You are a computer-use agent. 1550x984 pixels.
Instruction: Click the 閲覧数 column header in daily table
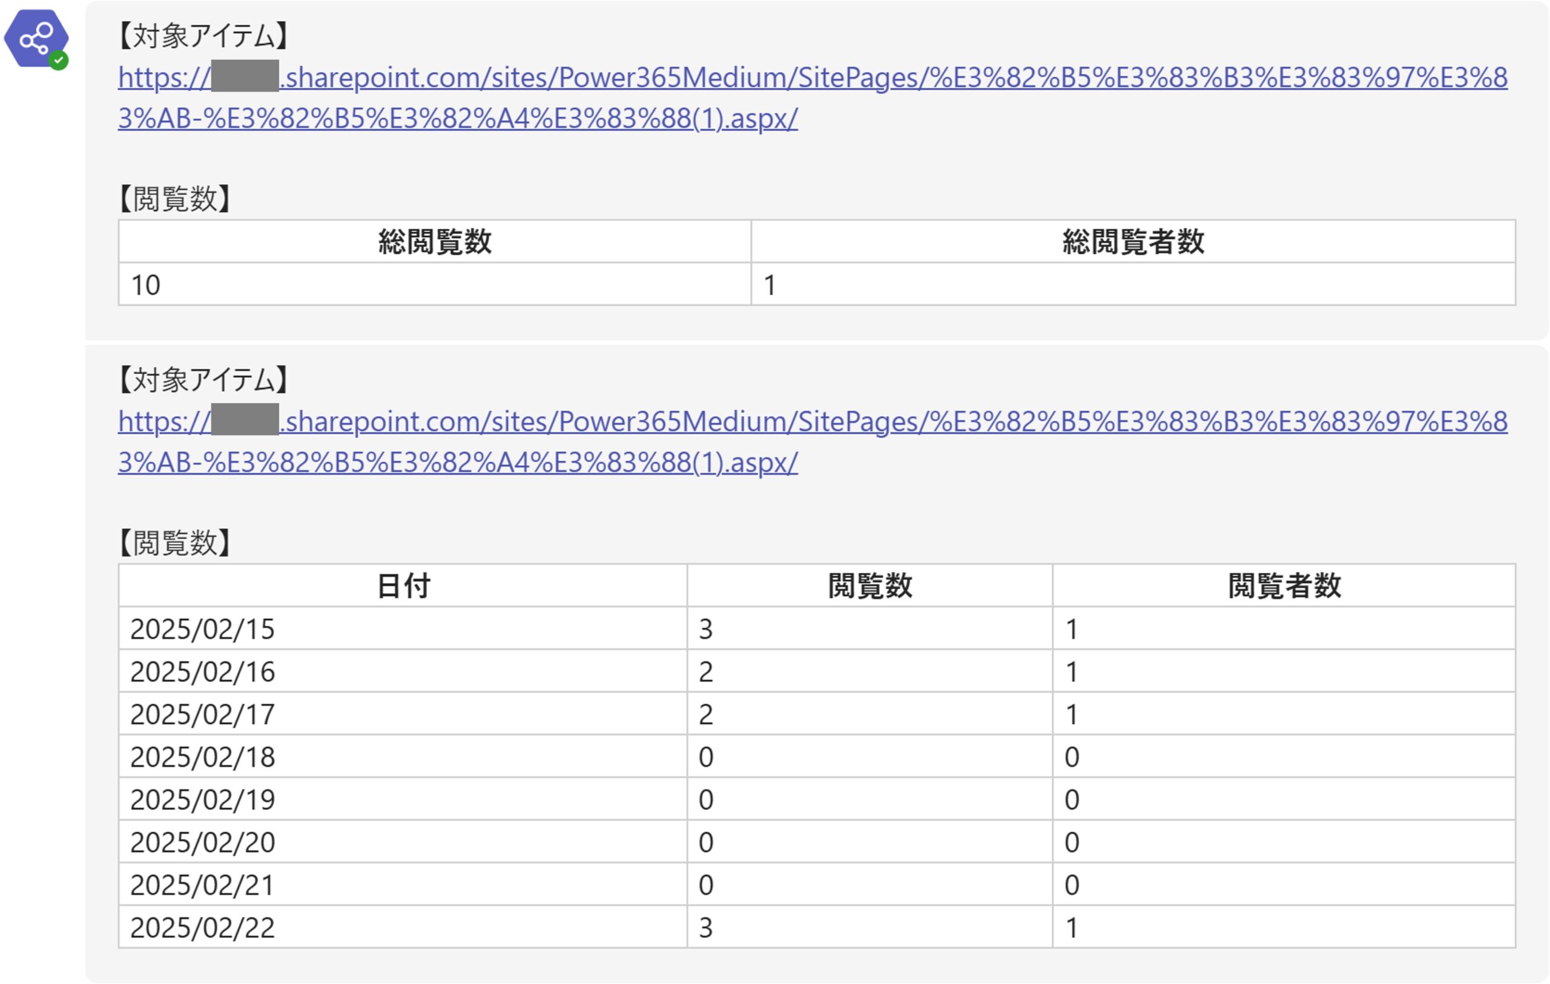(869, 586)
